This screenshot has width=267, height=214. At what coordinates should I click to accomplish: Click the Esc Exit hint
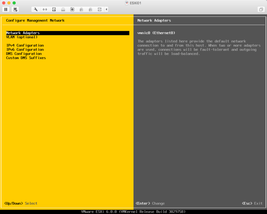coord(252,203)
